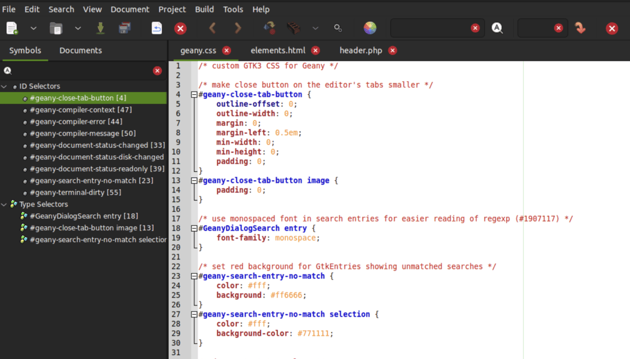Run the file with gears icon
Image resolution: width=630 pixels, height=359 pixels.
339,28
